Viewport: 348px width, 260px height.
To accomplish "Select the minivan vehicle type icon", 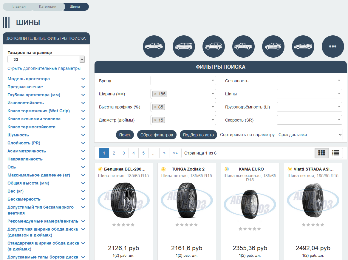I will [184, 47].
